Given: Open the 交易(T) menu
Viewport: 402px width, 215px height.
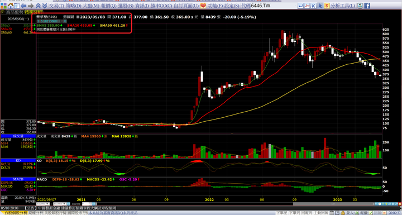Looking at the screenshot, I should 56,6.
